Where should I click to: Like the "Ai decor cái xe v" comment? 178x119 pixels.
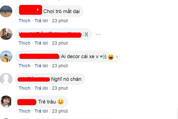coord(25,66)
